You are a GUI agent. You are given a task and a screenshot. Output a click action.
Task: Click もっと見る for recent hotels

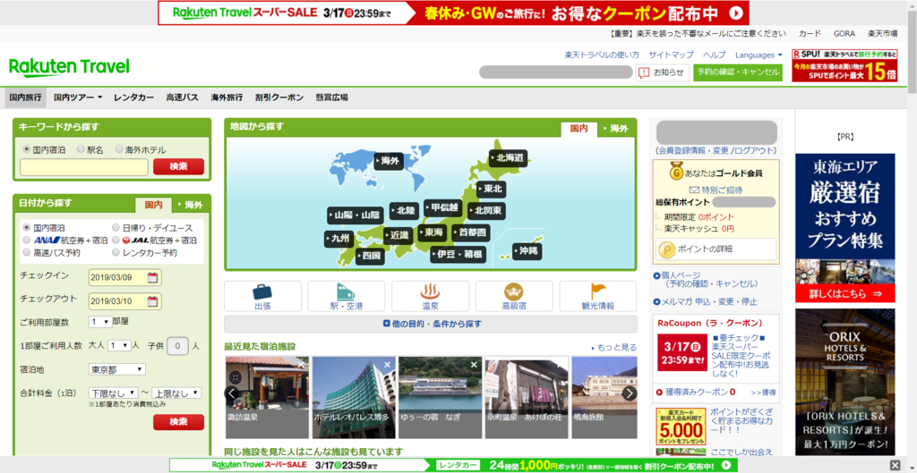[x=614, y=348]
